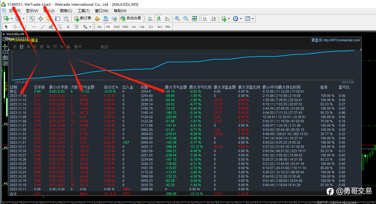
Task: Zoom out on the chart
Action: click(x=186, y=19)
